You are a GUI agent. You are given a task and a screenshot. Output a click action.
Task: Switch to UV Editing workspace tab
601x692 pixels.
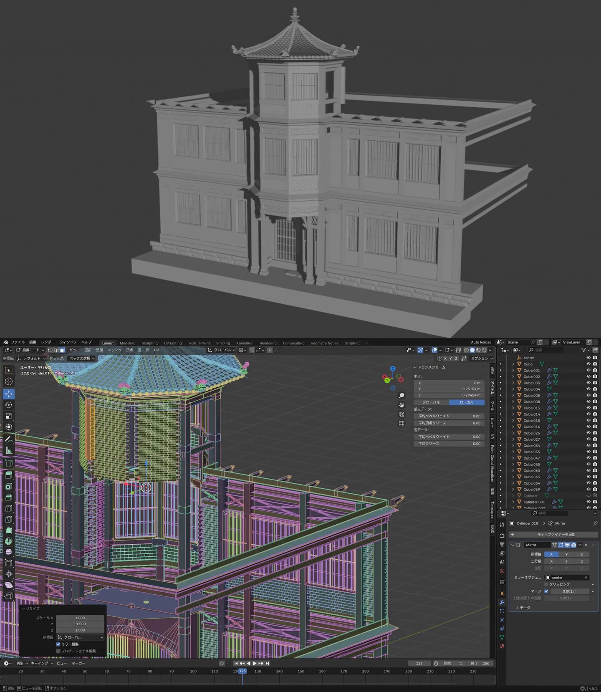(x=173, y=343)
